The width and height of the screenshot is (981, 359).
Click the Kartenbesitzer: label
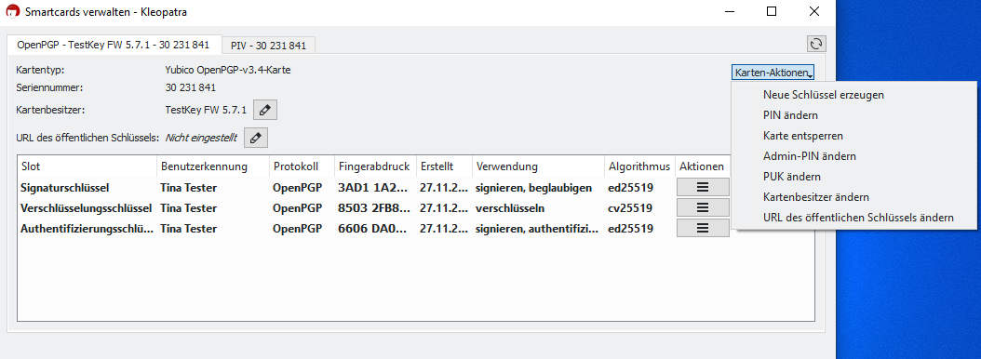coord(50,110)
